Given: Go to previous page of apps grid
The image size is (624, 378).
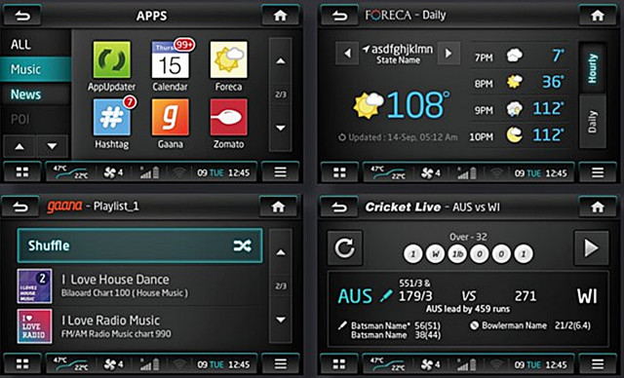Looking at the screenshot, I should coord(281,60).
